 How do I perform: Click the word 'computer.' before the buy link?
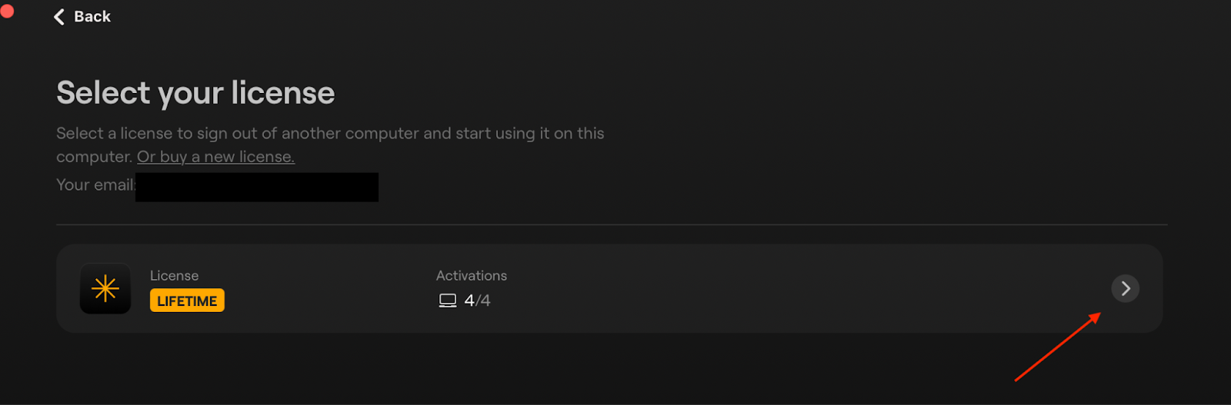click(95, 157)
